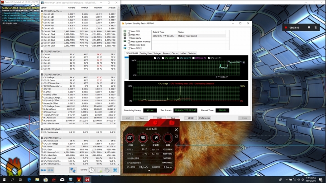Screen dimensions: 326x183
Task: Toggle the CPU graph legend checkbox
Action: (x=155, y=58)
